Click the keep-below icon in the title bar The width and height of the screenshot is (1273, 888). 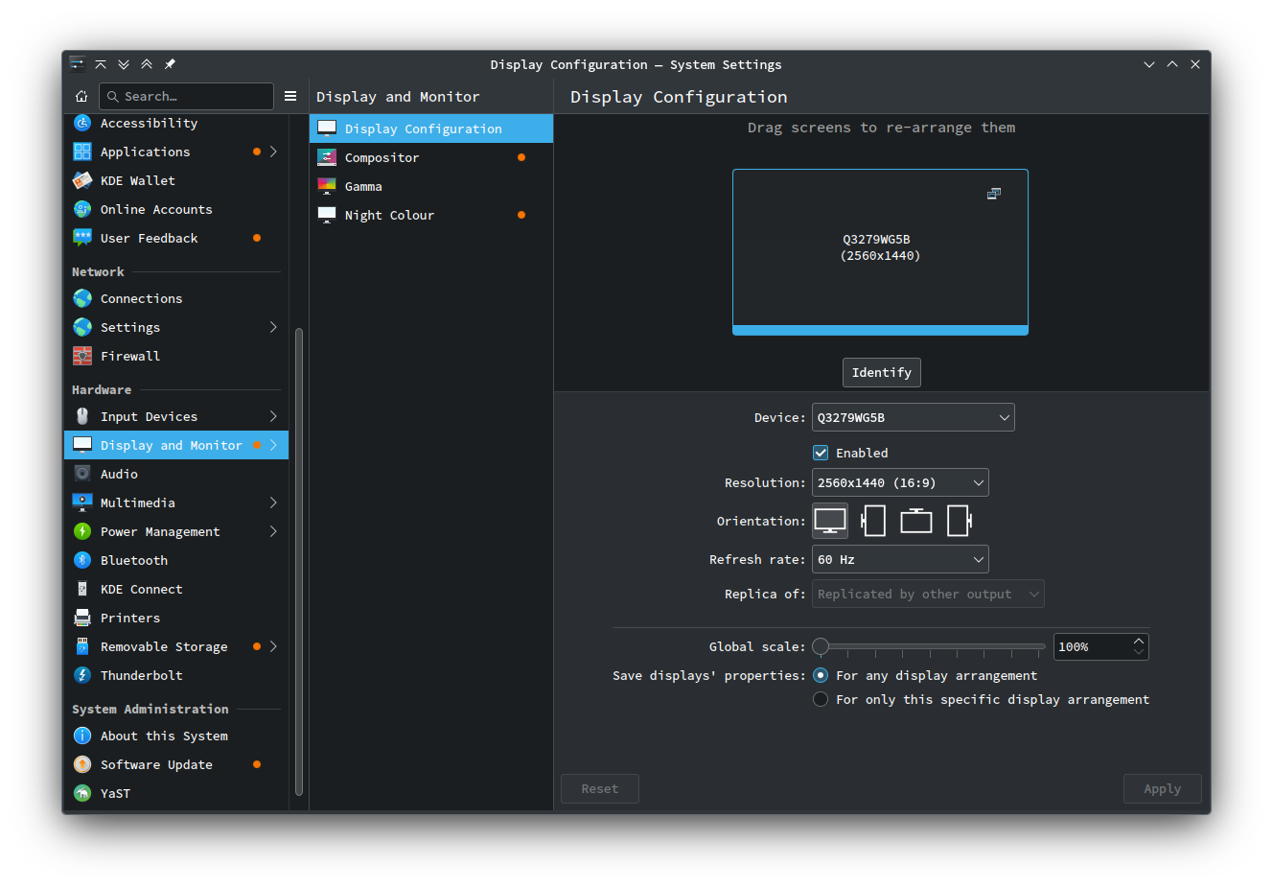pyautogui.click(x=124, y=64)
